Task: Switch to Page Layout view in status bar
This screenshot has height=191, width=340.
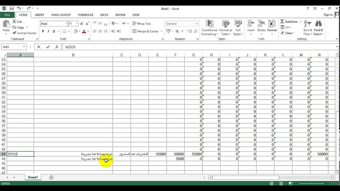Action: (x=281, y=184)
